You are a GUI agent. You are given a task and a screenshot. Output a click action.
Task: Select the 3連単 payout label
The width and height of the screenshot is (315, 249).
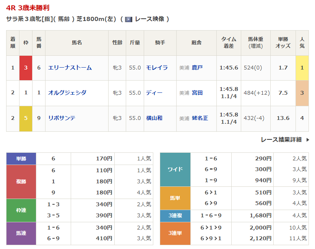(x=175, y=233)
